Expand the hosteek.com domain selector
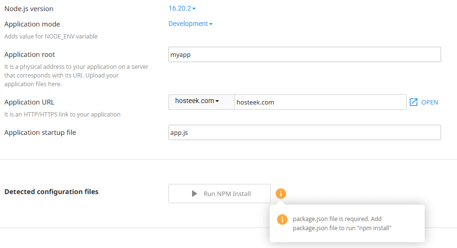 click(x=201, y=102)
